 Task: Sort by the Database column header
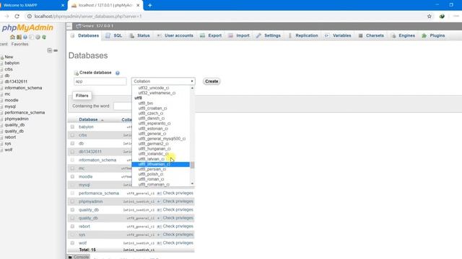tap(88, 119)
